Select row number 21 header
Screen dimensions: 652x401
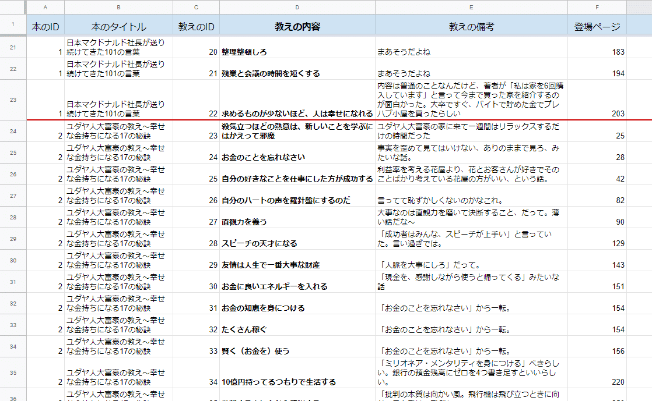[x=13, y=47]
